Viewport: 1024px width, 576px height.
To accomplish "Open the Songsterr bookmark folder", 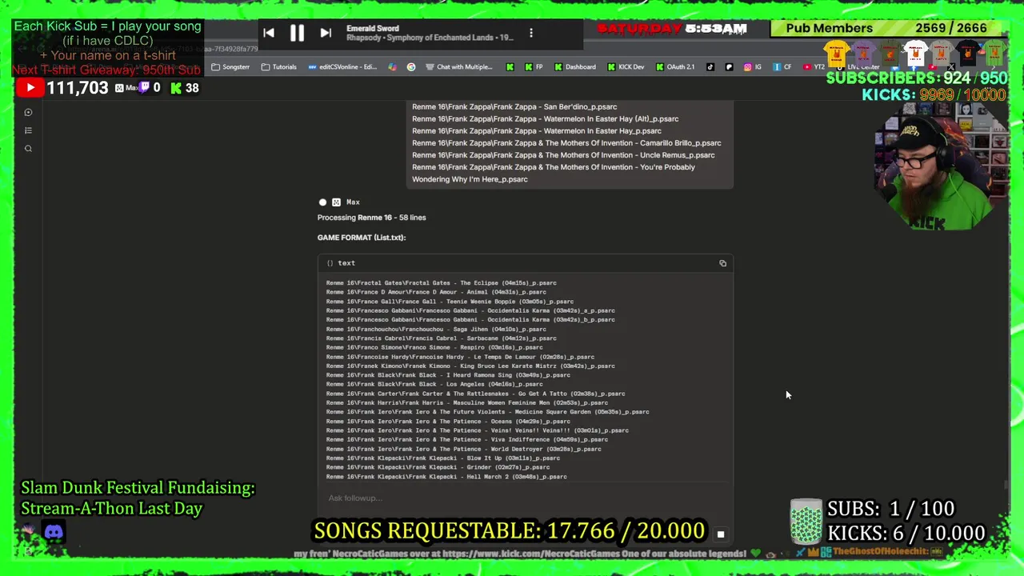I will [x=230, y=67].
